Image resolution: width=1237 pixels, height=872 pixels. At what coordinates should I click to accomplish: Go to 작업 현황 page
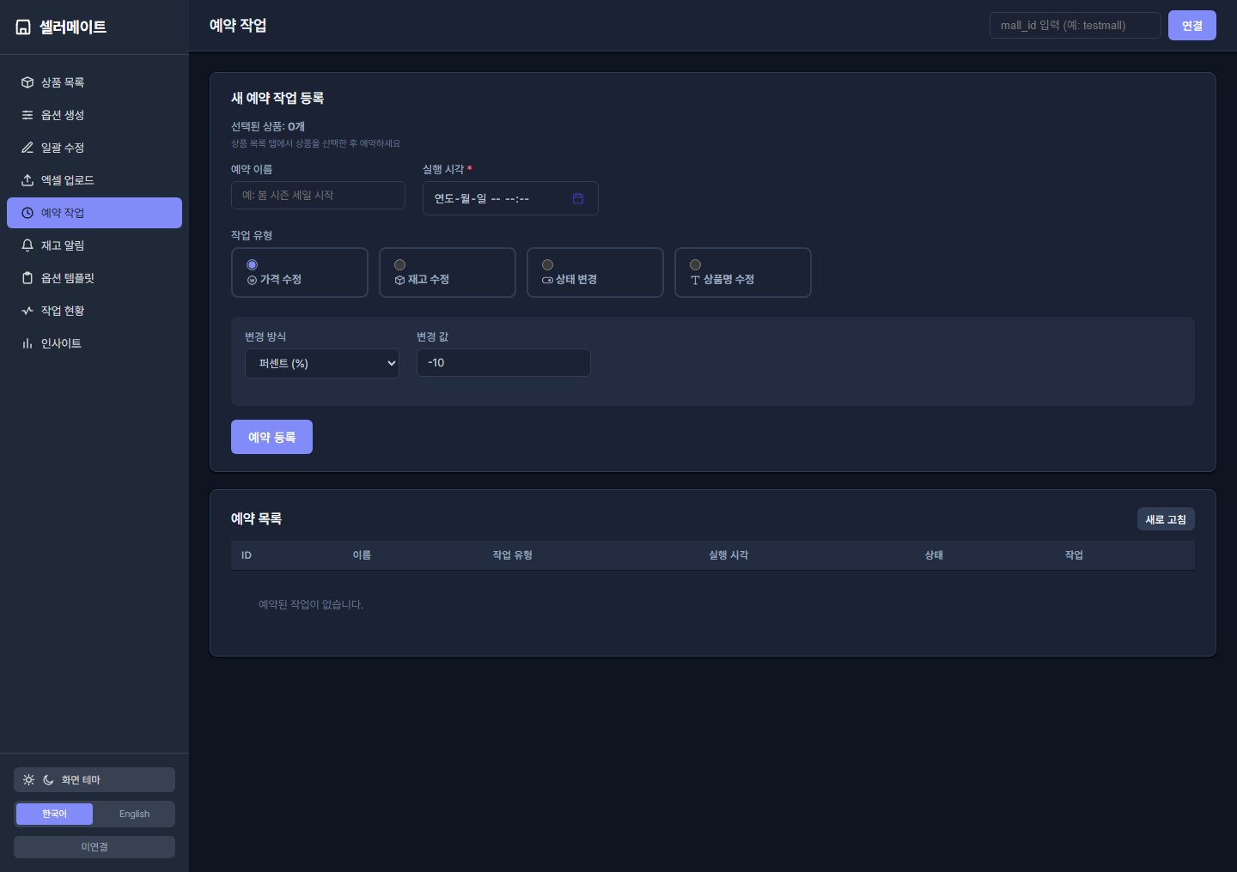(94, 311)
